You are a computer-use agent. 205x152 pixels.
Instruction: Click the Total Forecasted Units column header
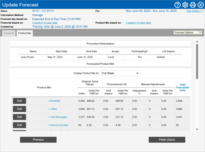click(183, 87)
